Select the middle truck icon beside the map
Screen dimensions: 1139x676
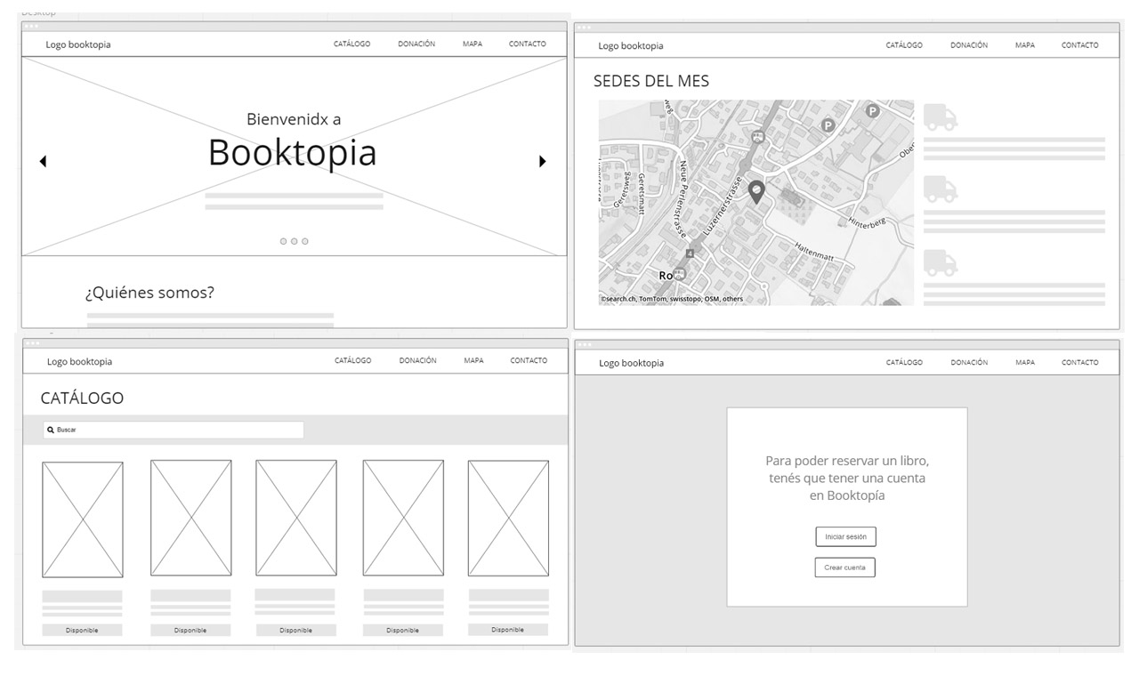pos(940,189)
